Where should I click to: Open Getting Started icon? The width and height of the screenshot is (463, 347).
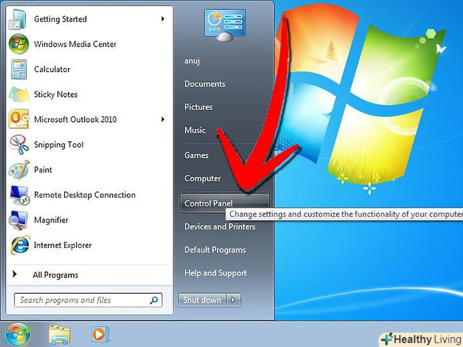click(x=18, y=19)
